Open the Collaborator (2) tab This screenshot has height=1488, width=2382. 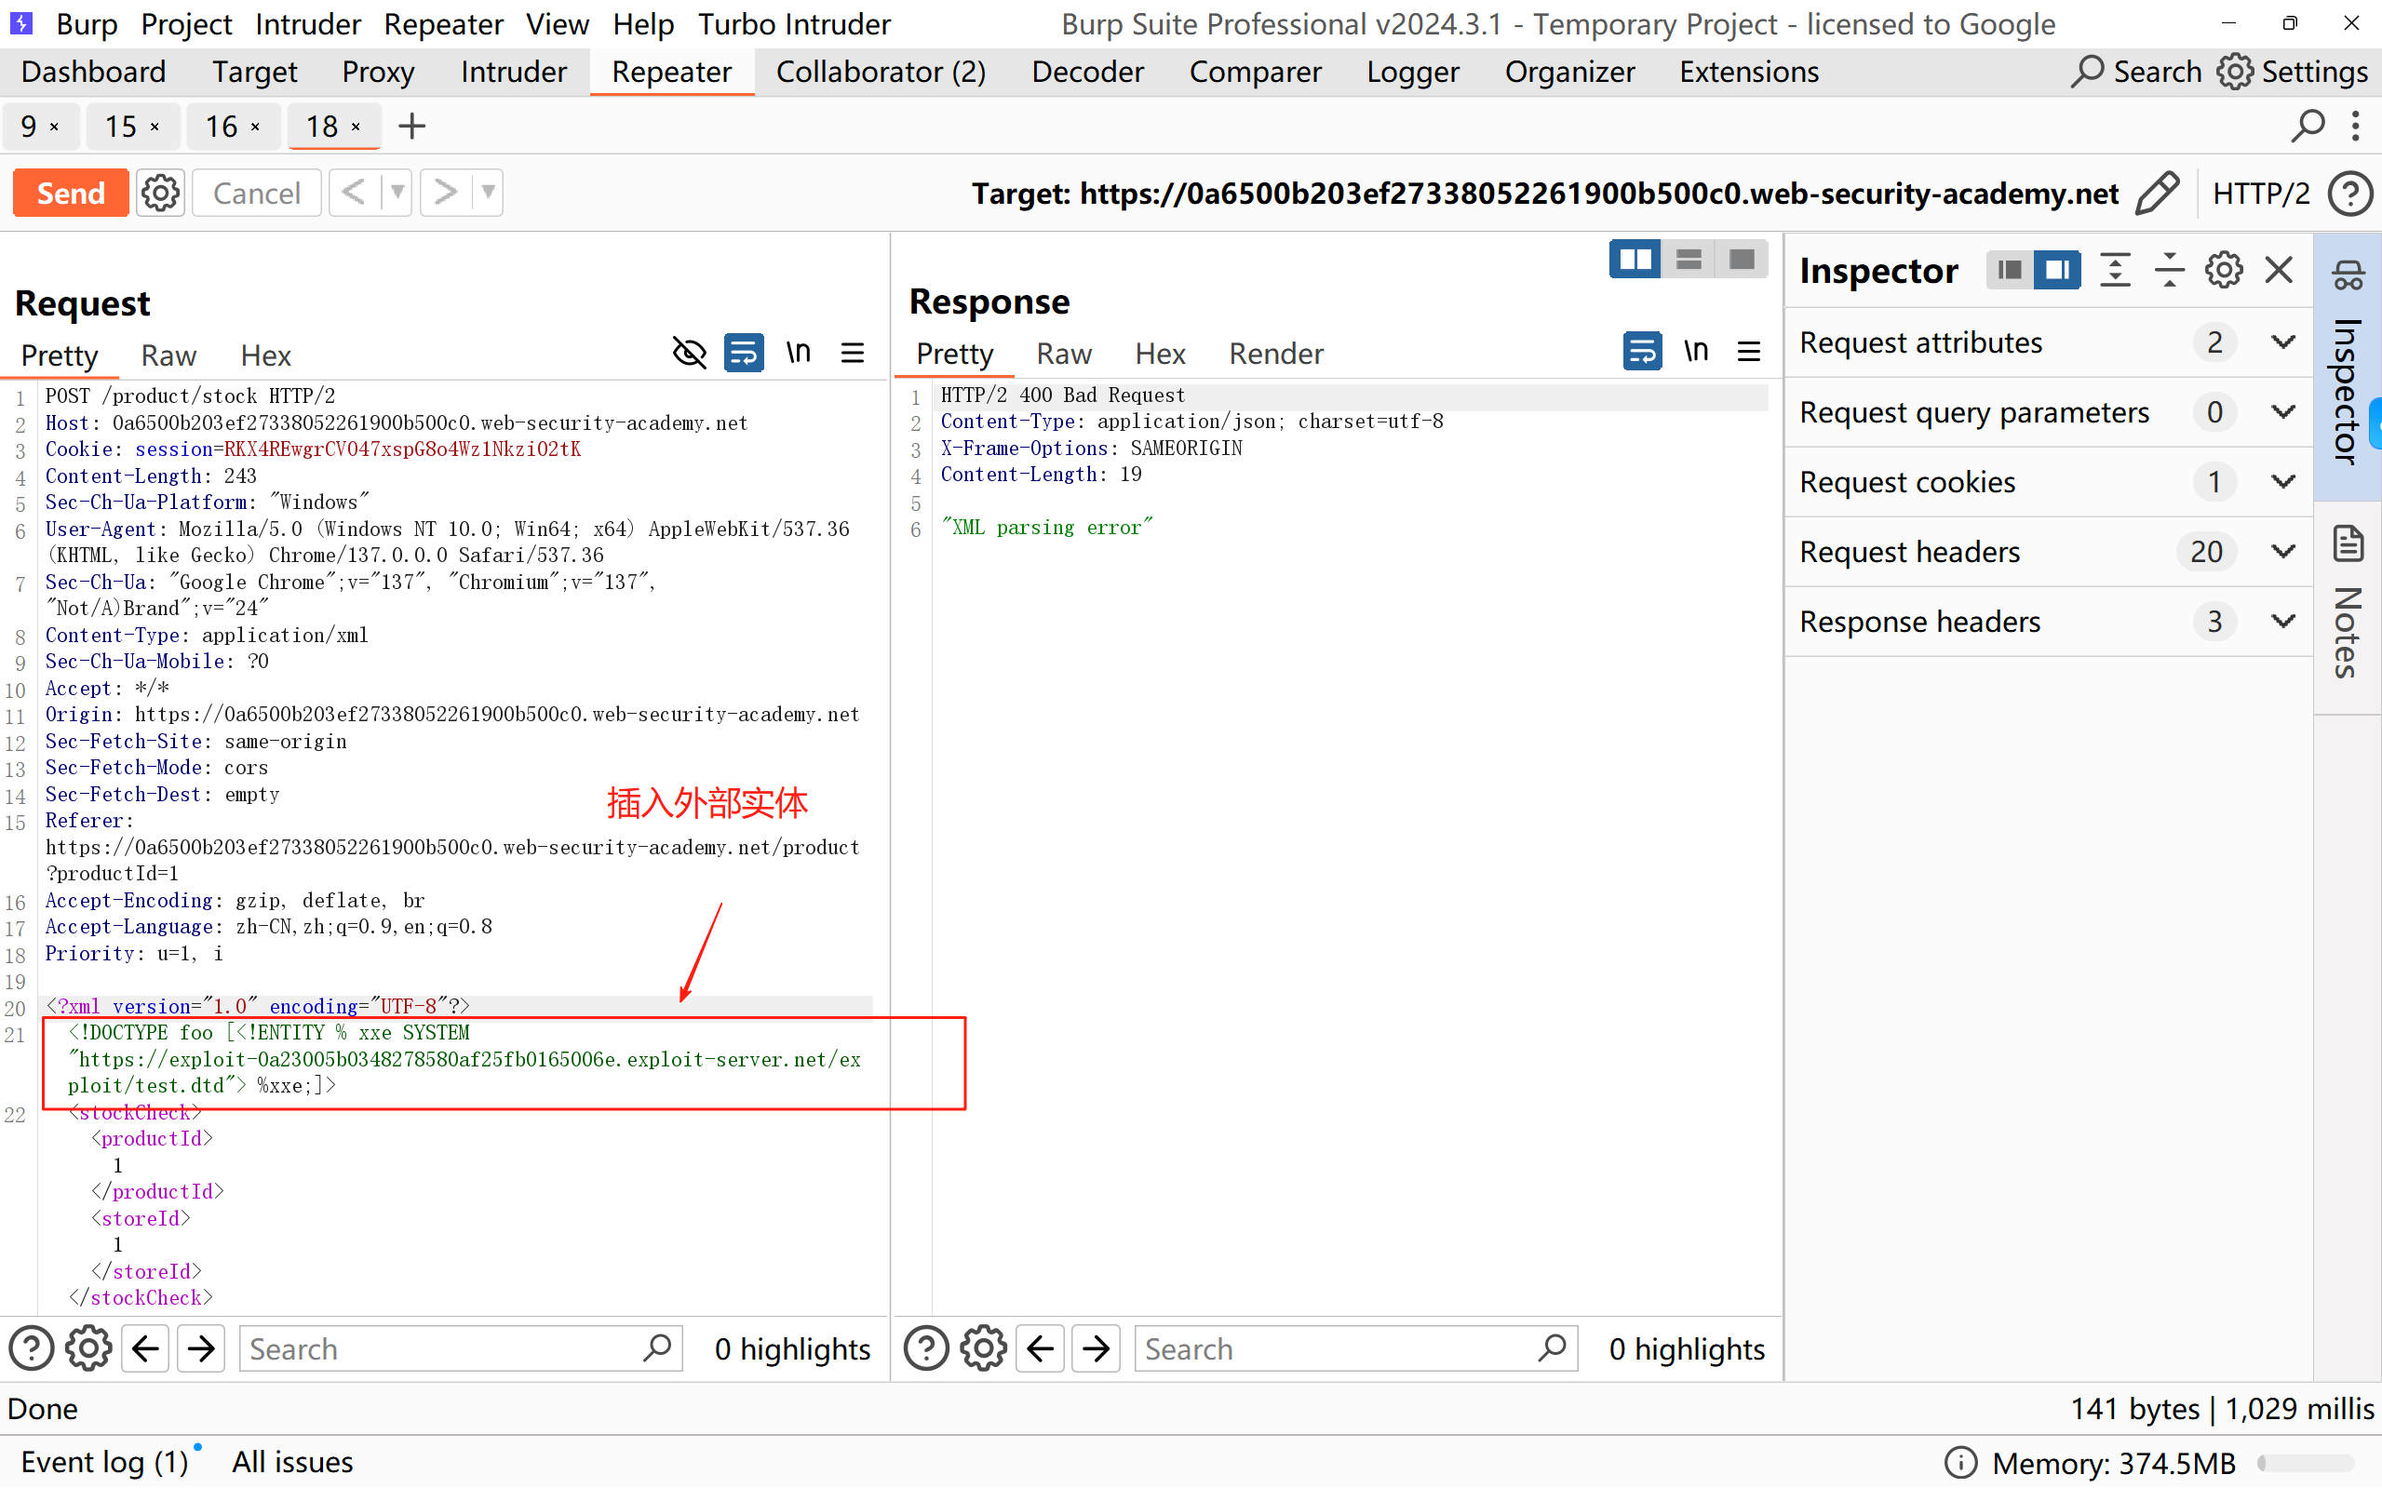(880, 72)
